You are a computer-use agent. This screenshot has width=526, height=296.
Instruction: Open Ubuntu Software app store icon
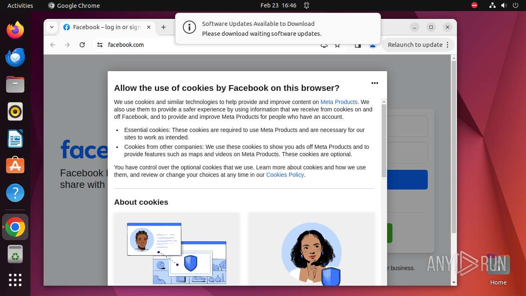pyautogui.click(x=15, y=165)
